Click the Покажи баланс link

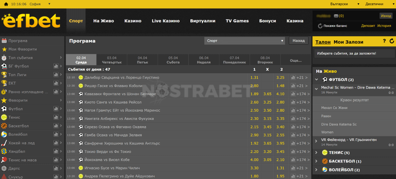point(335,26)
